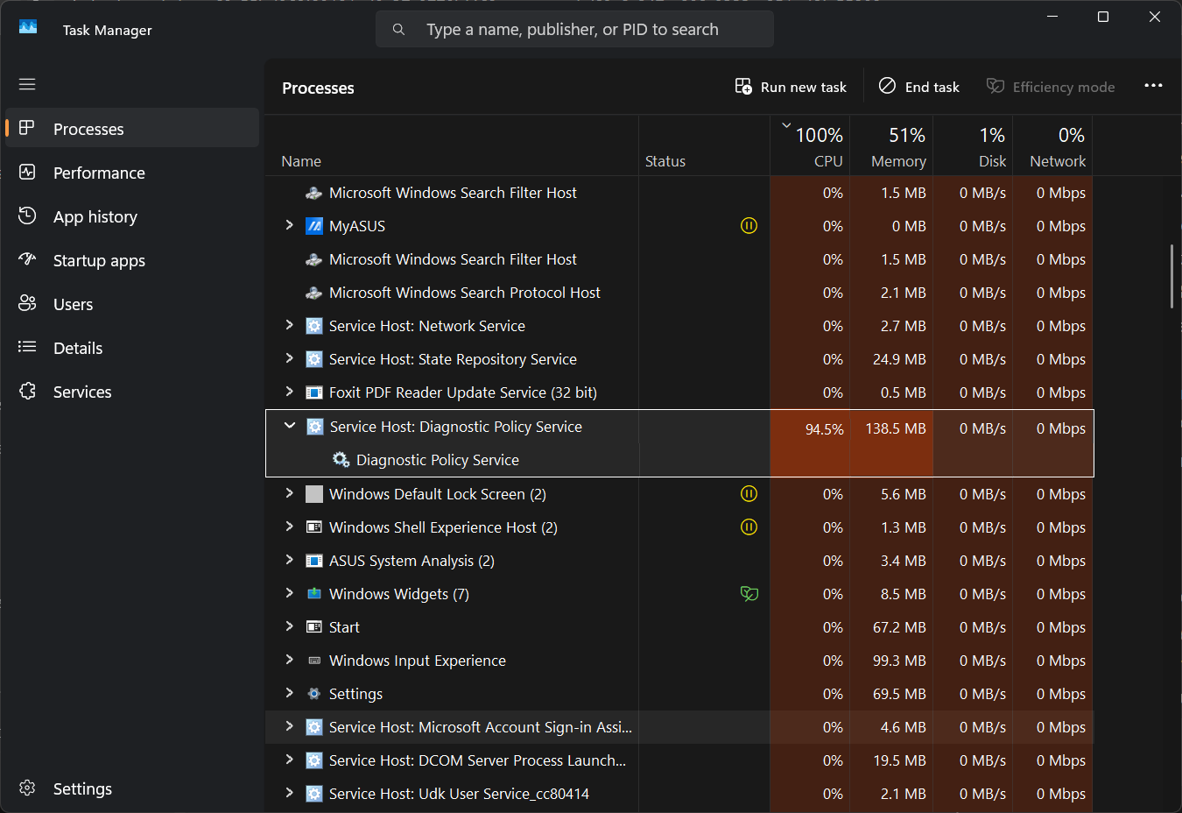Switch to the Details page
Screen dimensions: 1182x813
pos(78,348)
